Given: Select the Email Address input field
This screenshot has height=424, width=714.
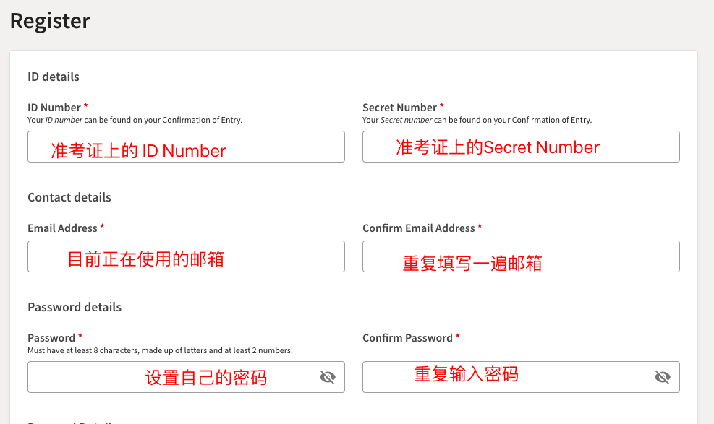Looking at the screenshot, I should 186,256.
